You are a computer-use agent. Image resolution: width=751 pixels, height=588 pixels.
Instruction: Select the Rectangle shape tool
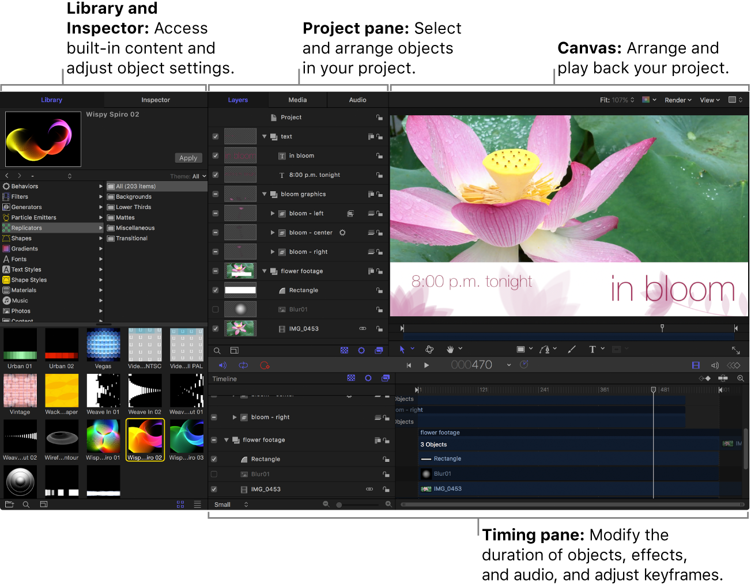pos(521,350)
